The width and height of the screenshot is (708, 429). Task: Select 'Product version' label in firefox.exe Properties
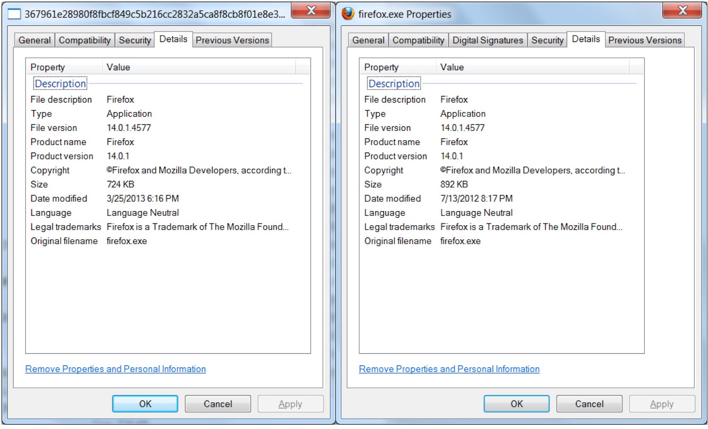396,156
